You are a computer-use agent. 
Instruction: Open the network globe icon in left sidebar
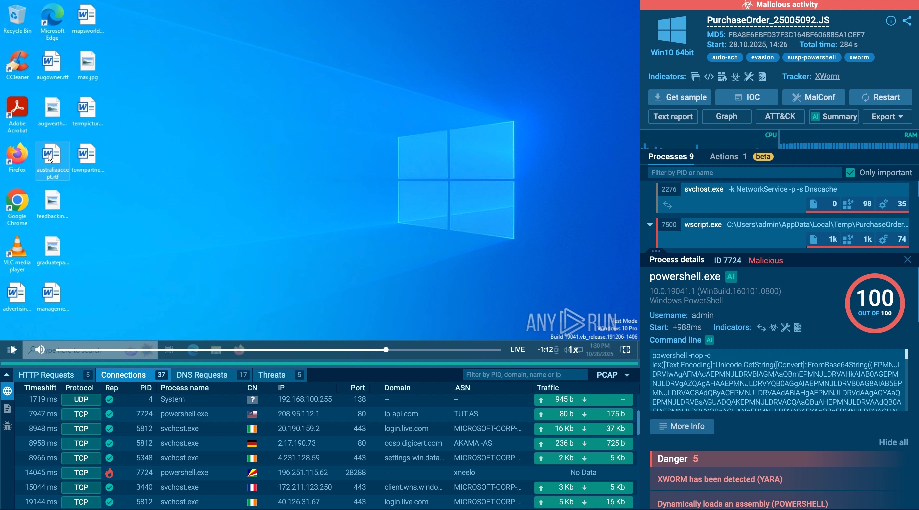click(7, 391)
